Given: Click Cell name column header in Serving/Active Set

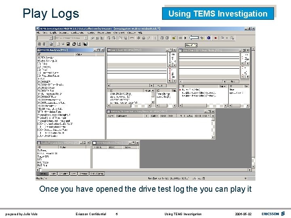Looking at the screenshot, I should (129, 116).
